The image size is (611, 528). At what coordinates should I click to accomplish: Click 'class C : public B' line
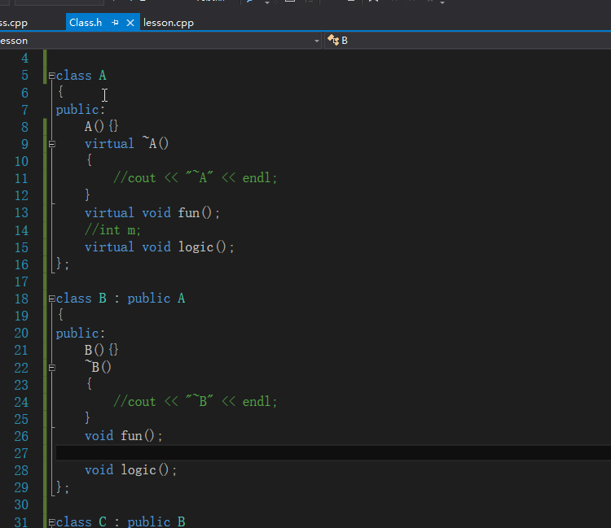tap(121, 521)
